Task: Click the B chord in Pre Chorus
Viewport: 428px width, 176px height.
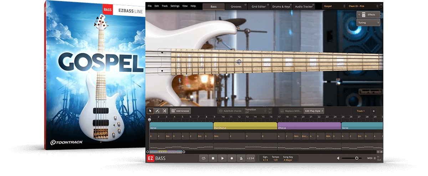Action: (x=269, y=136)
